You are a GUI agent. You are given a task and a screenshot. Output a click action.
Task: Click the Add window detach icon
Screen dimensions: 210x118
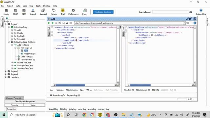pyautogui.click(x=187, y=19)
